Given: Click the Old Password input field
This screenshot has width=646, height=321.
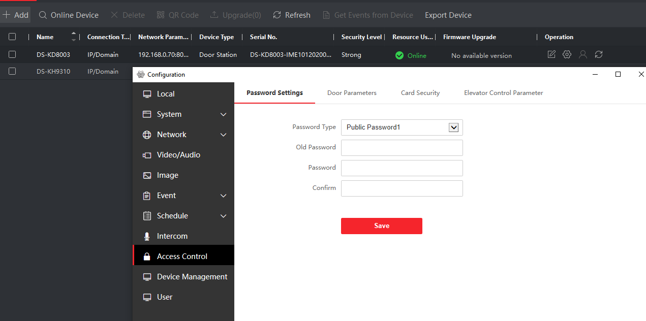Looking at the screenshot, I should pos(402,148).
